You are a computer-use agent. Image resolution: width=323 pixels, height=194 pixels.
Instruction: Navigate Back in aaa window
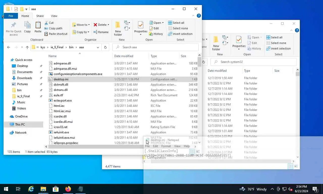(9, 47)
